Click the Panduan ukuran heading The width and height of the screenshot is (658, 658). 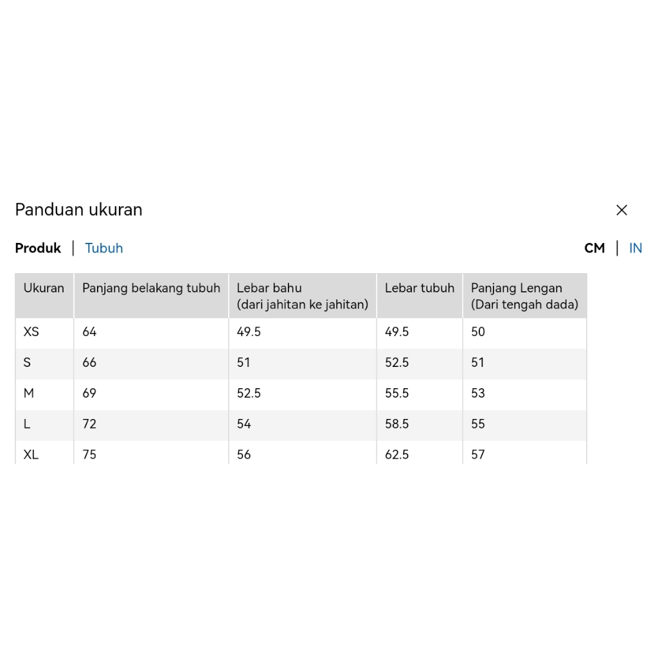pyautogui.click(x=78, y=210)
